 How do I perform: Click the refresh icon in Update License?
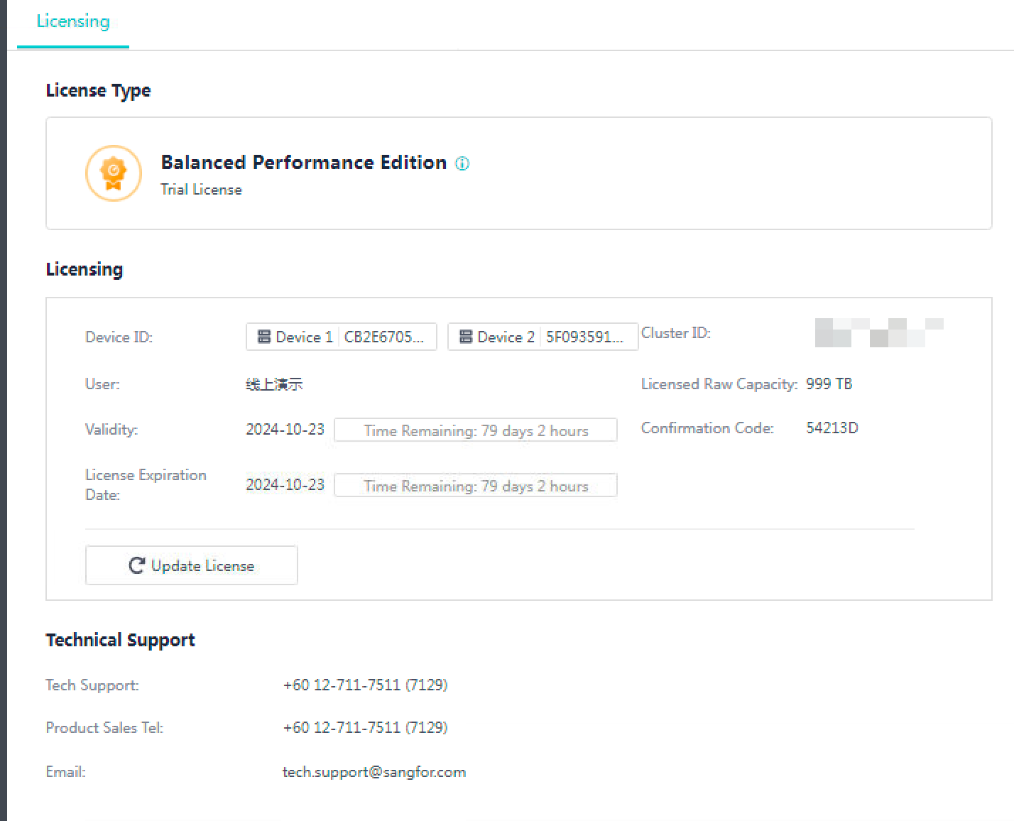[137, 565]
